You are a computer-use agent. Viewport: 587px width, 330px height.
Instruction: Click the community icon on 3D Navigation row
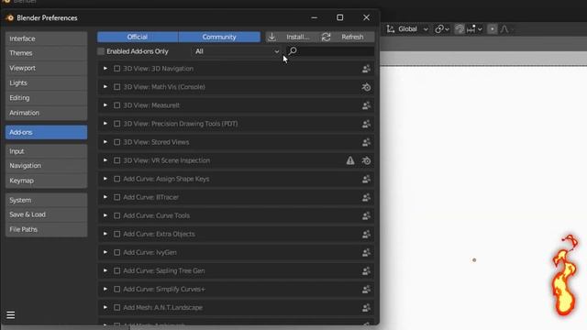click(366, 69)
